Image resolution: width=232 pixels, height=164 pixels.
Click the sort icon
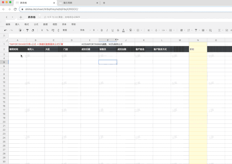click(189, 30)
